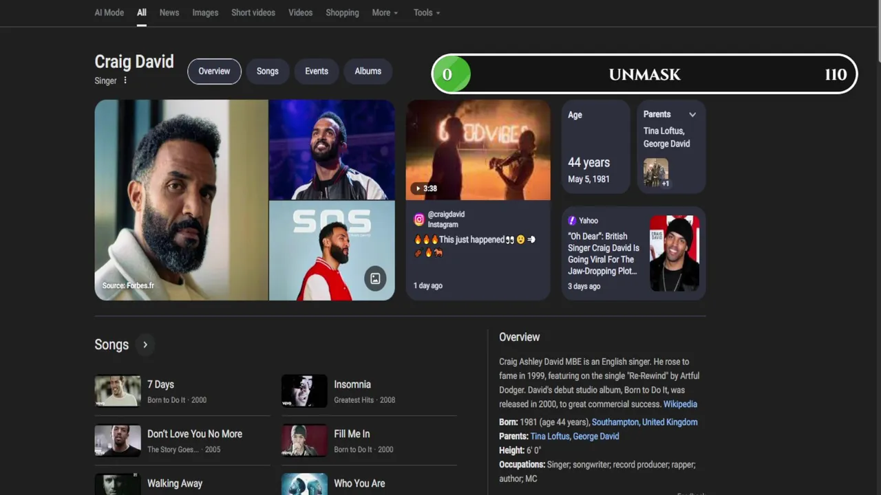Open the song titled Insomnia

(x=352, y=384)
